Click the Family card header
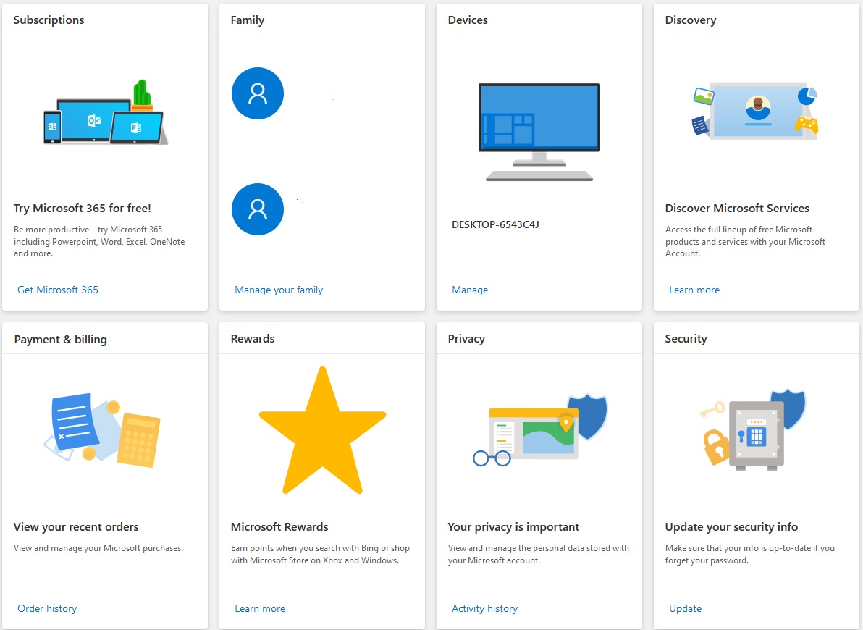The image size is (863, 630). (x=248, y=20)
